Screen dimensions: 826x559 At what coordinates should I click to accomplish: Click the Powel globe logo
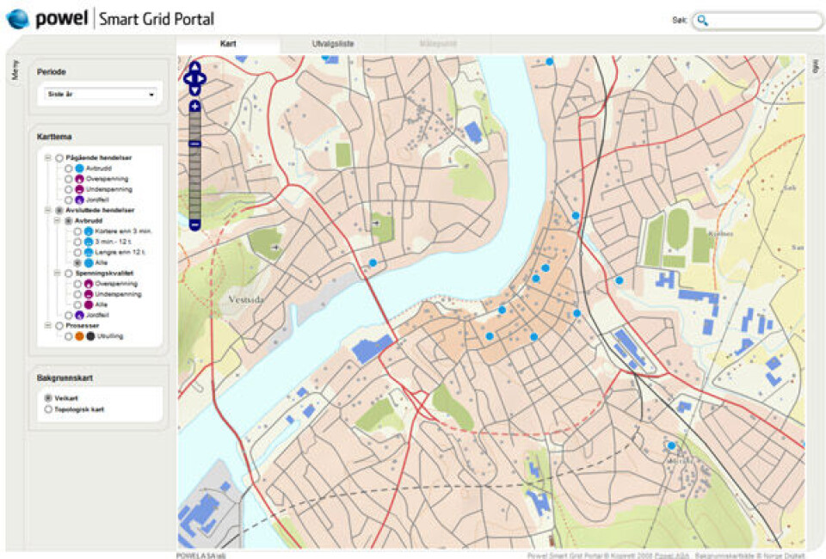pos(17,19)
